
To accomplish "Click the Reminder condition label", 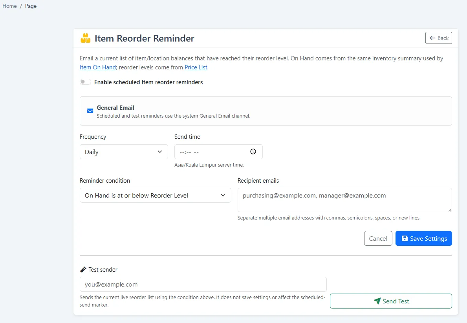I will [105, 181].
